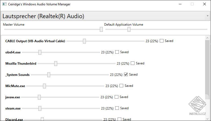Mark javaw.exe volume as Saved
Image resolution: width=211 pixels, height=121 pixels.
pos(117,97)
